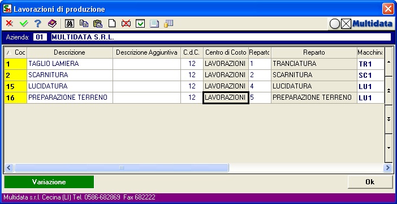The width and height of the screenshot is (397, 204).
Task: Click the Centro di Costo column header
Action: click(x=226, y=52)
